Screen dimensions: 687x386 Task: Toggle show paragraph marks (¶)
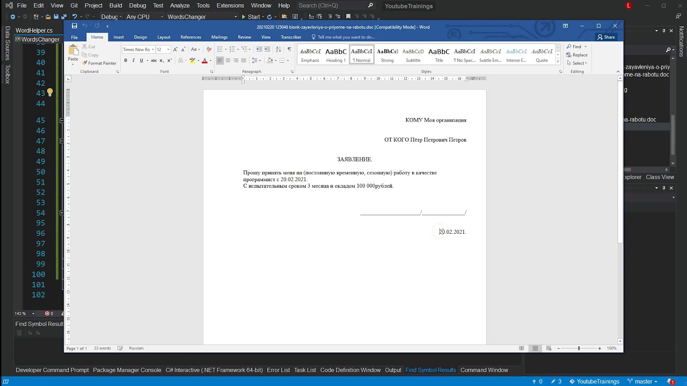click(x=289, y=49)
